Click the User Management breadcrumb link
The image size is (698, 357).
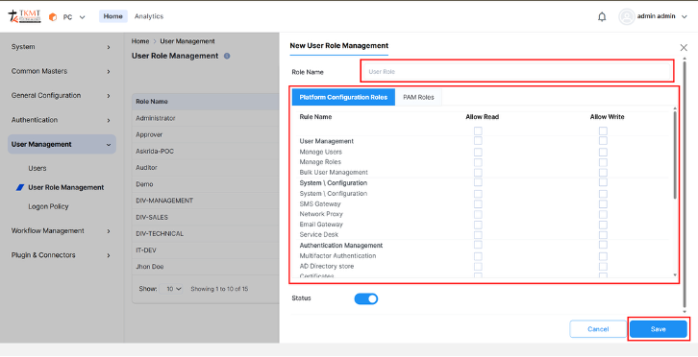pyautogui.click(x=187, y=41)
